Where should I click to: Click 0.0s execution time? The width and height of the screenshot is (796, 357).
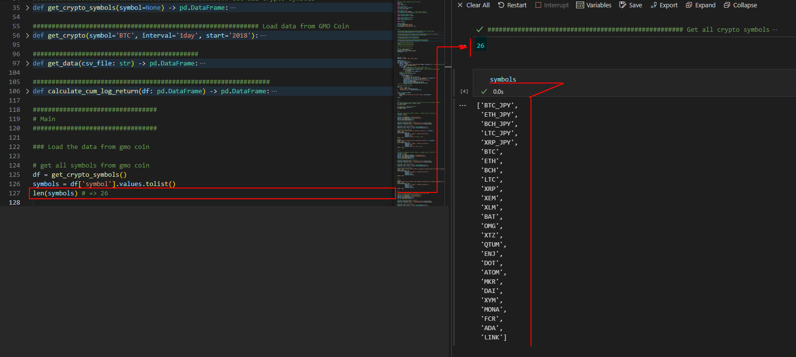click(498, 92)
